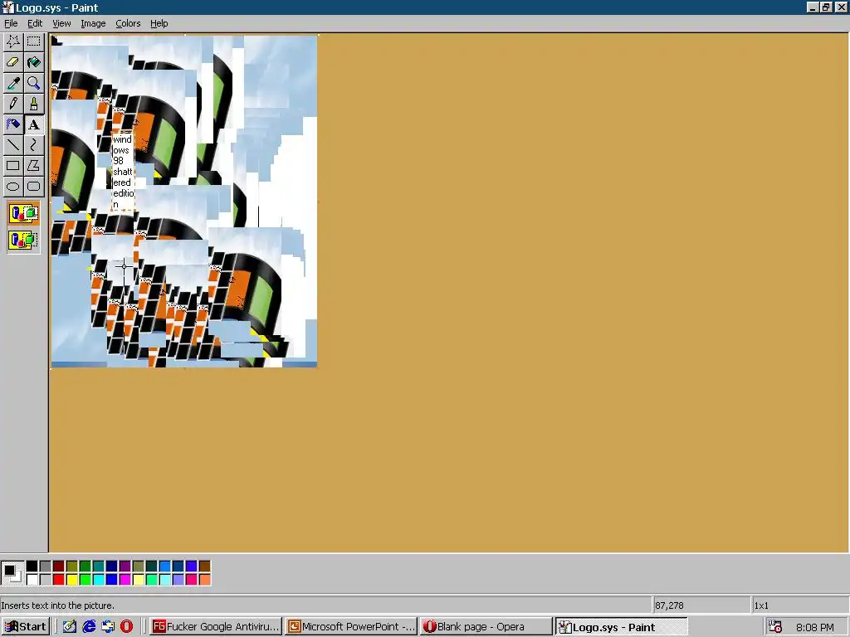Pick the magenta color swatch
The image size is (850, 637).
coord(125,579)
